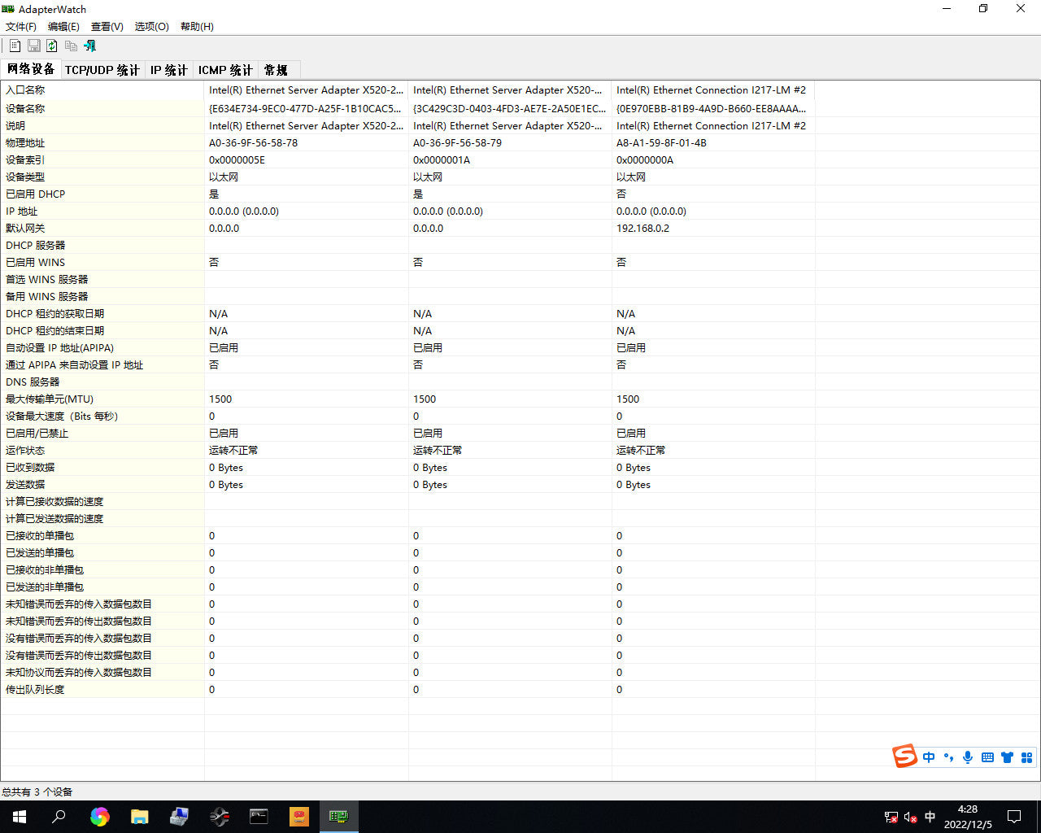Click the grayed-out save floppy icon

pyautogui.click(x=33, y=46)
